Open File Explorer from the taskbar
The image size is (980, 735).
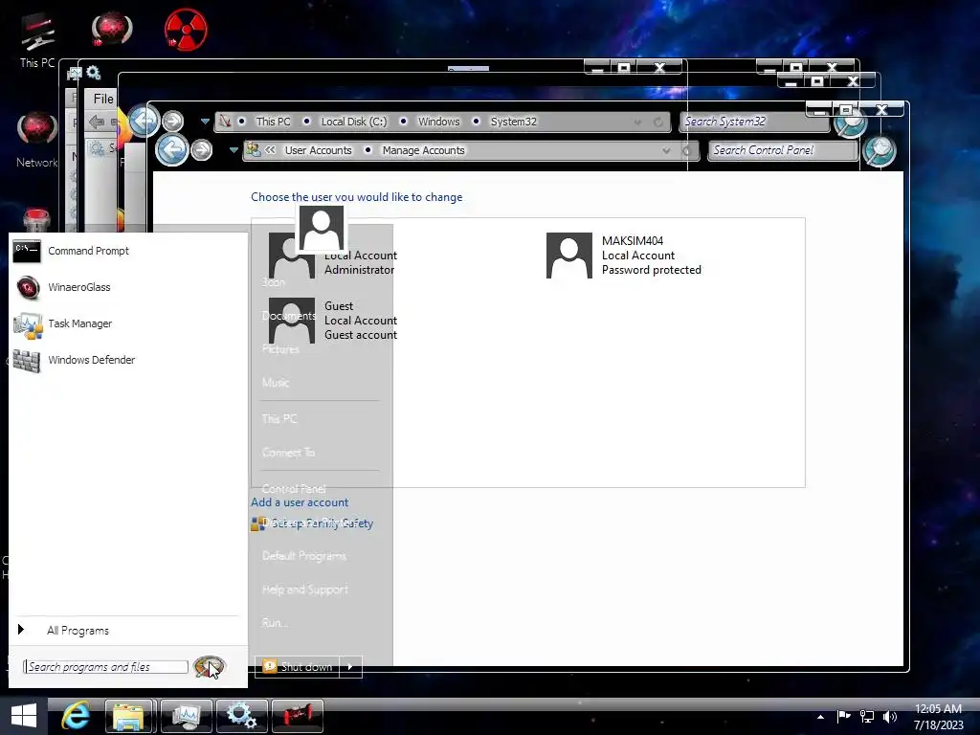[129, 716]
